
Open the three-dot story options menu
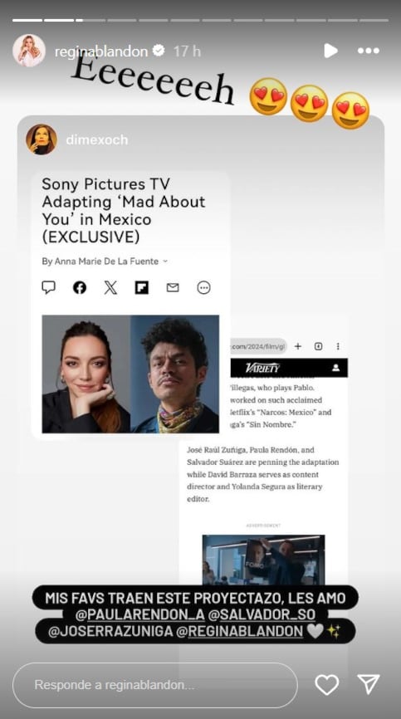tap(368, 51)
